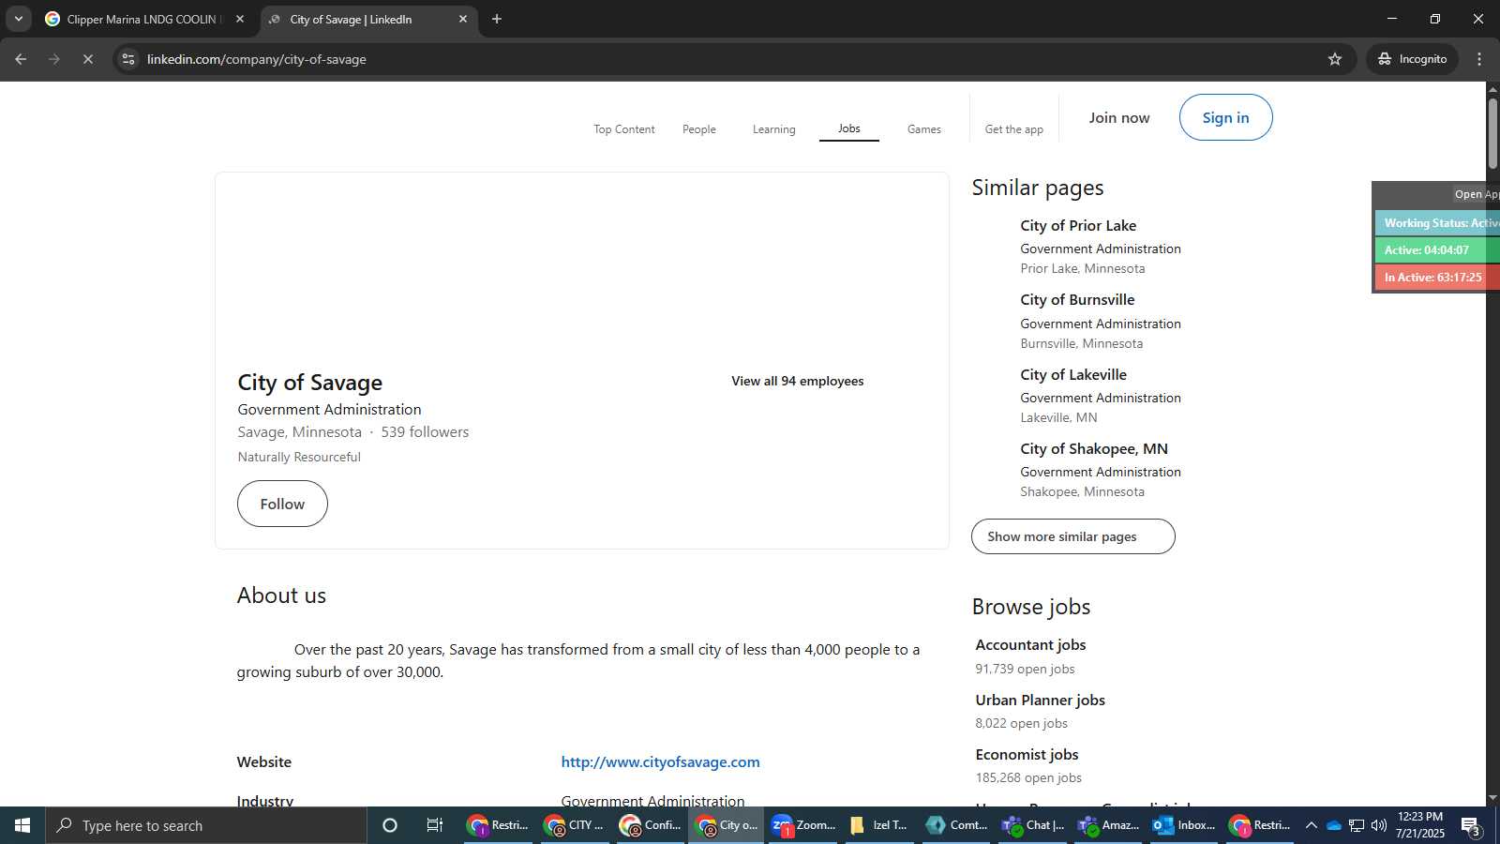
Task: Open City of Burnsville similar page
Action: coord(1077,300)
